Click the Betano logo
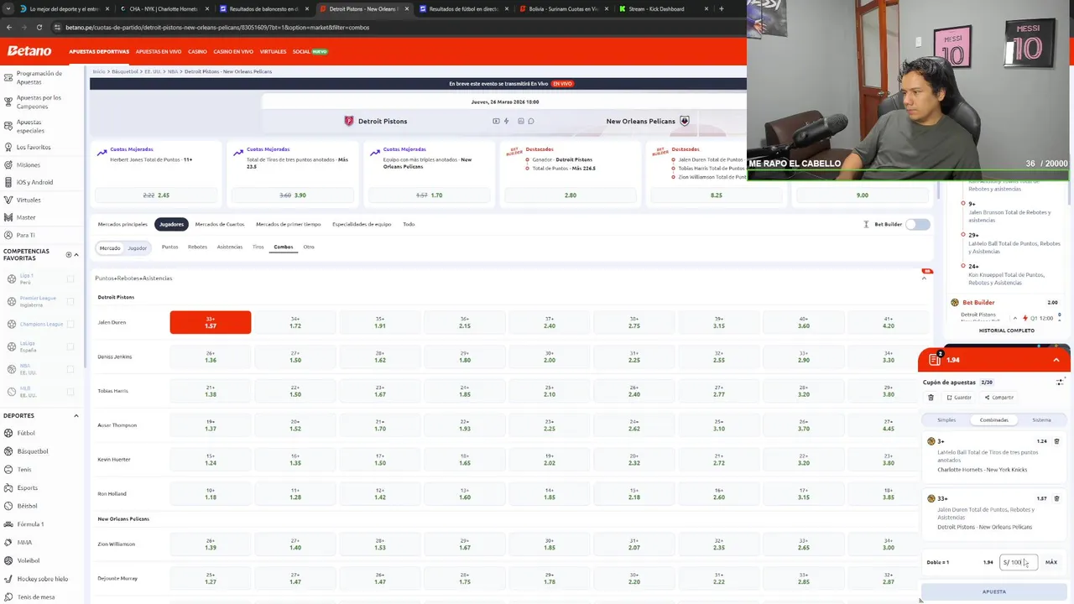Screen dimensions: 1074x604 [x=29, y=51]
